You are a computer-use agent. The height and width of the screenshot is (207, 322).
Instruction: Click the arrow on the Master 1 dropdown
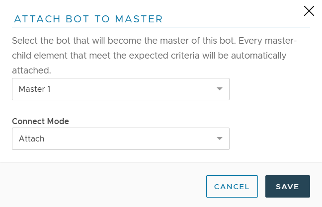220,89
